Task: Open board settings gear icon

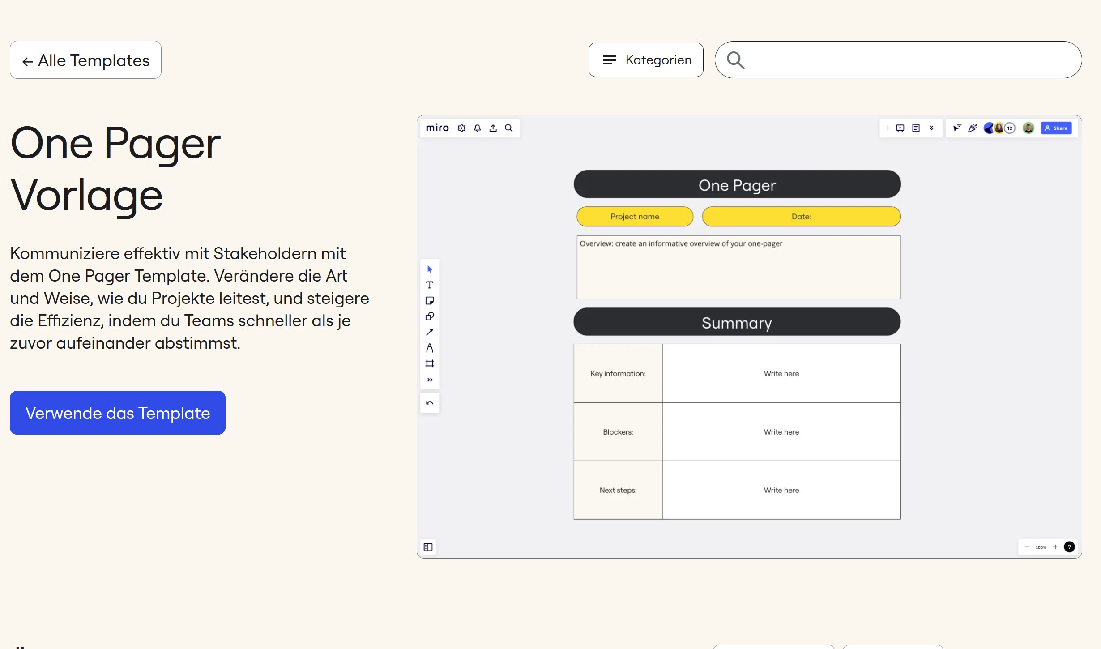Action: (x=462, y=128)
